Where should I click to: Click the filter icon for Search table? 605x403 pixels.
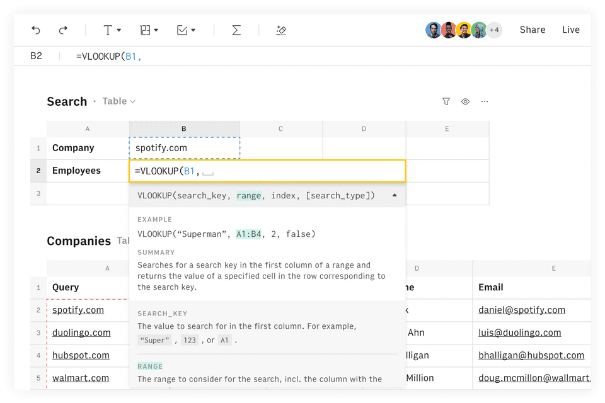point(446,101)
